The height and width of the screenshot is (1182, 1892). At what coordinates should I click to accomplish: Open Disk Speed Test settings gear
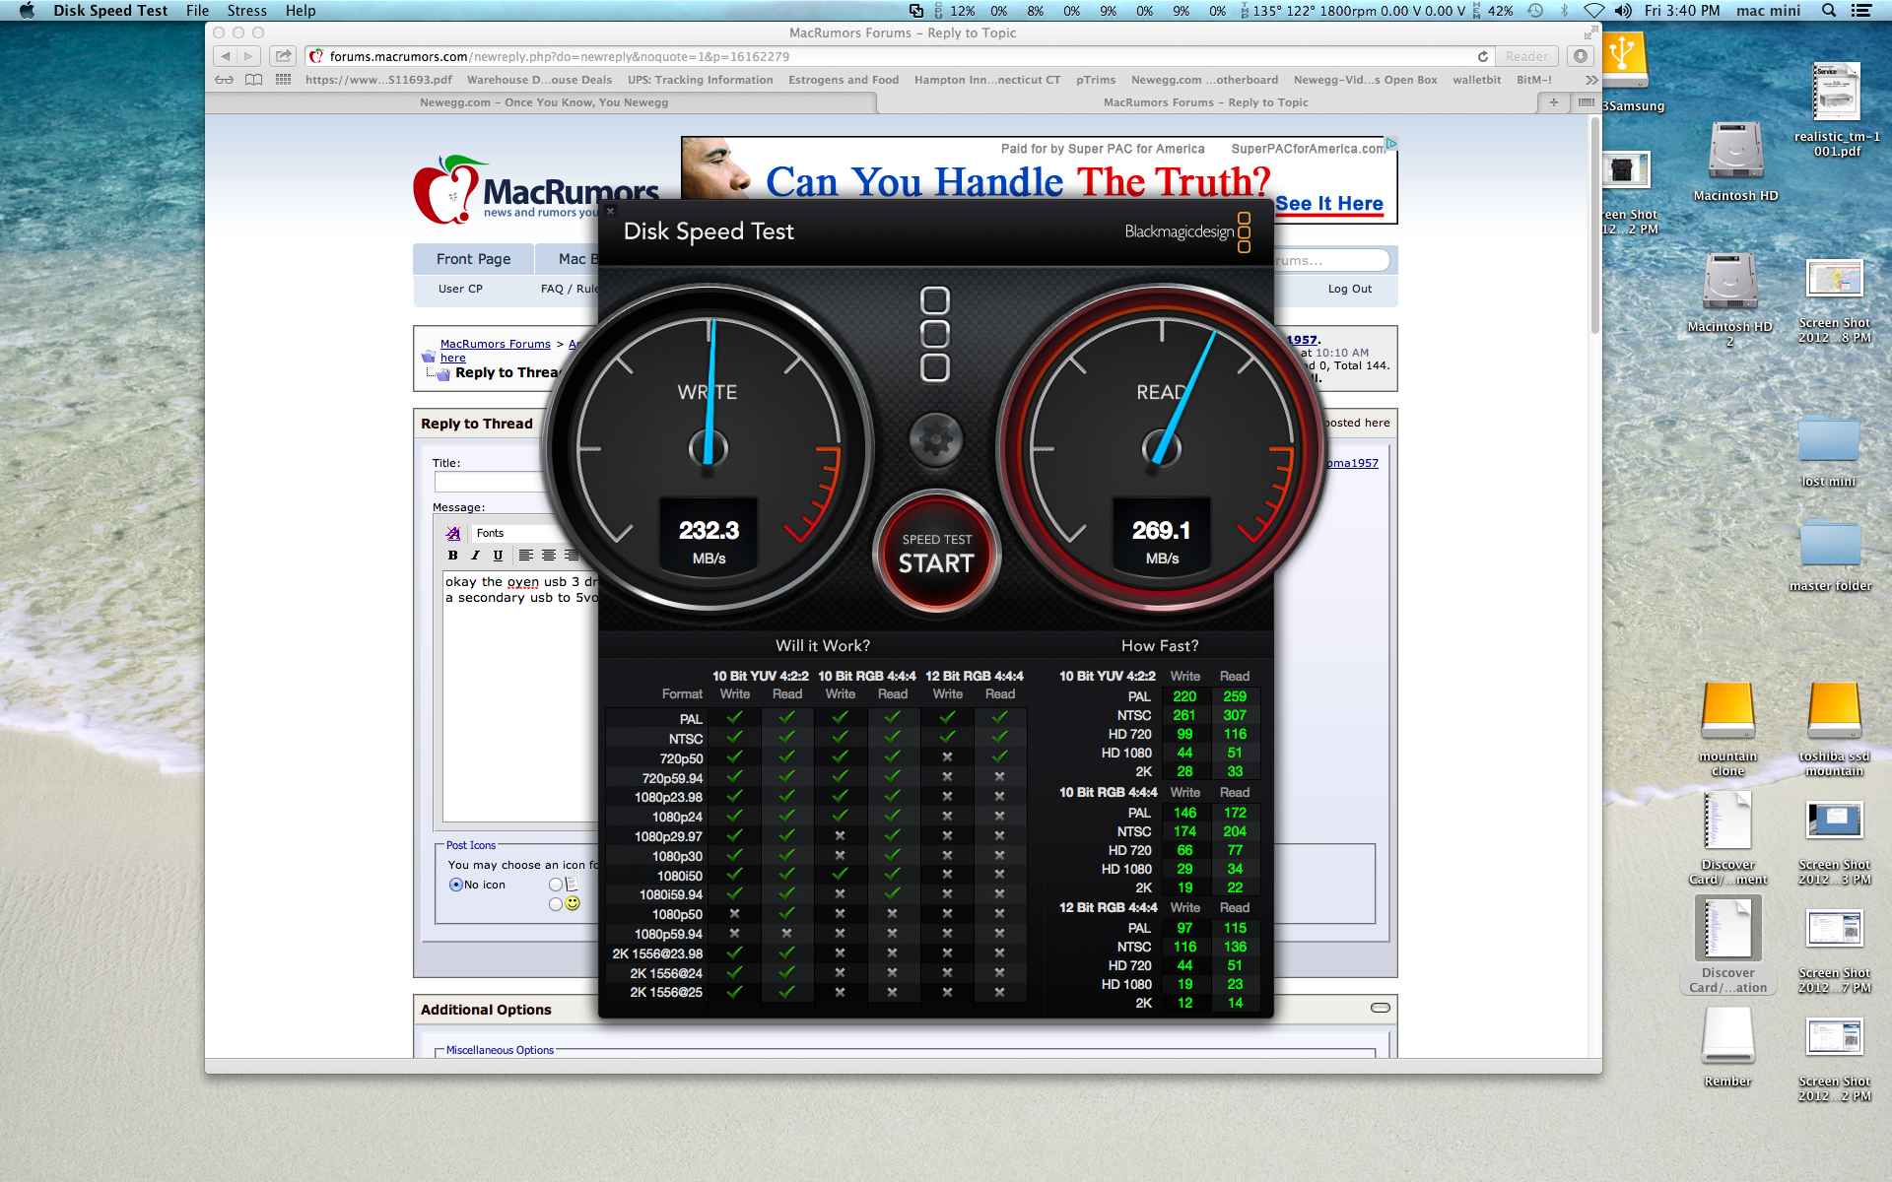[x=935, y=439]
